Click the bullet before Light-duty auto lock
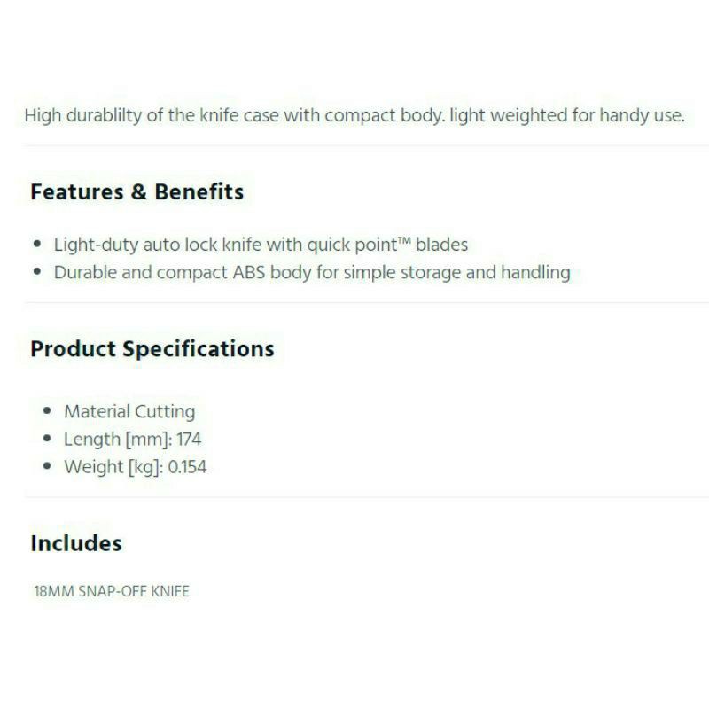 tap(36, 245)
